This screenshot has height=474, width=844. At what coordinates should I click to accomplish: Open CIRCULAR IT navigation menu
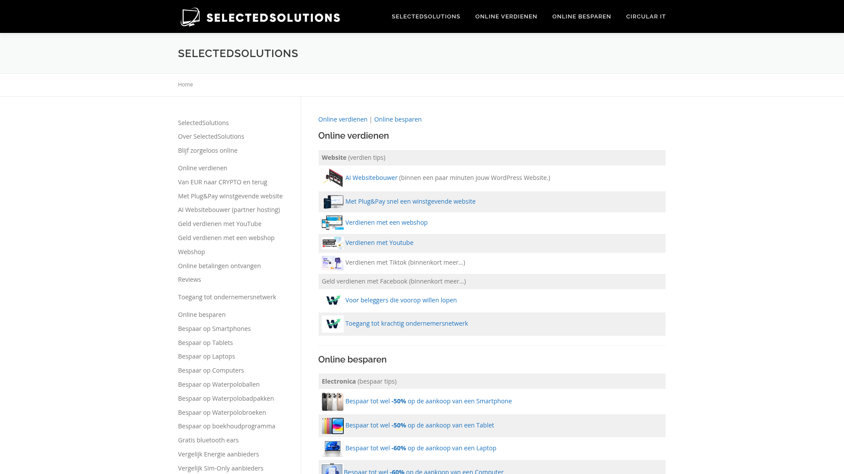coord(646,17)
